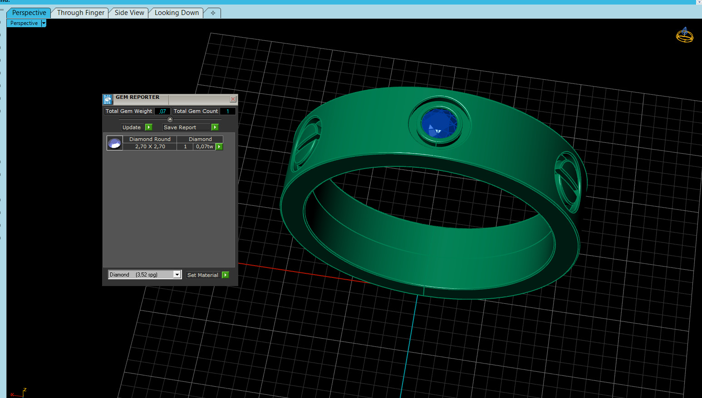This screenshot has height=398, width=702.
Task: Click the orange ring icon in the viewport corner
Action: 685,35
